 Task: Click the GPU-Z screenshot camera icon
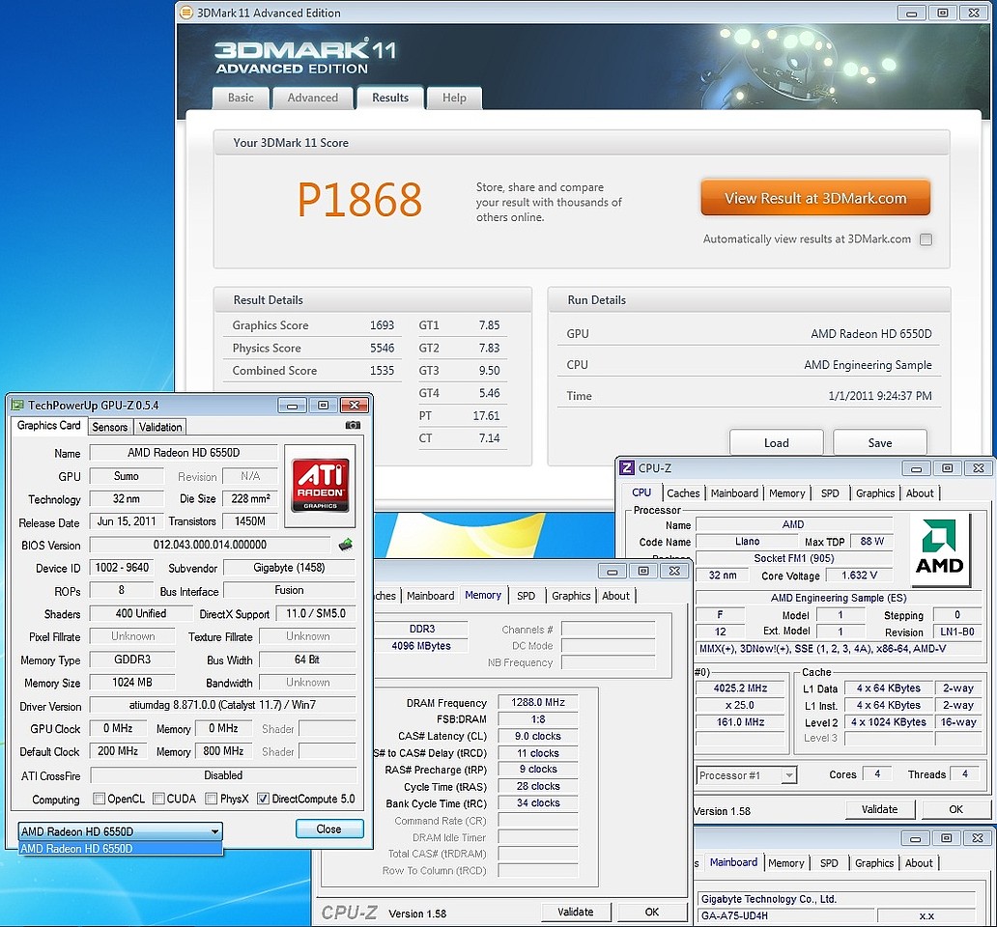[353, 425]
